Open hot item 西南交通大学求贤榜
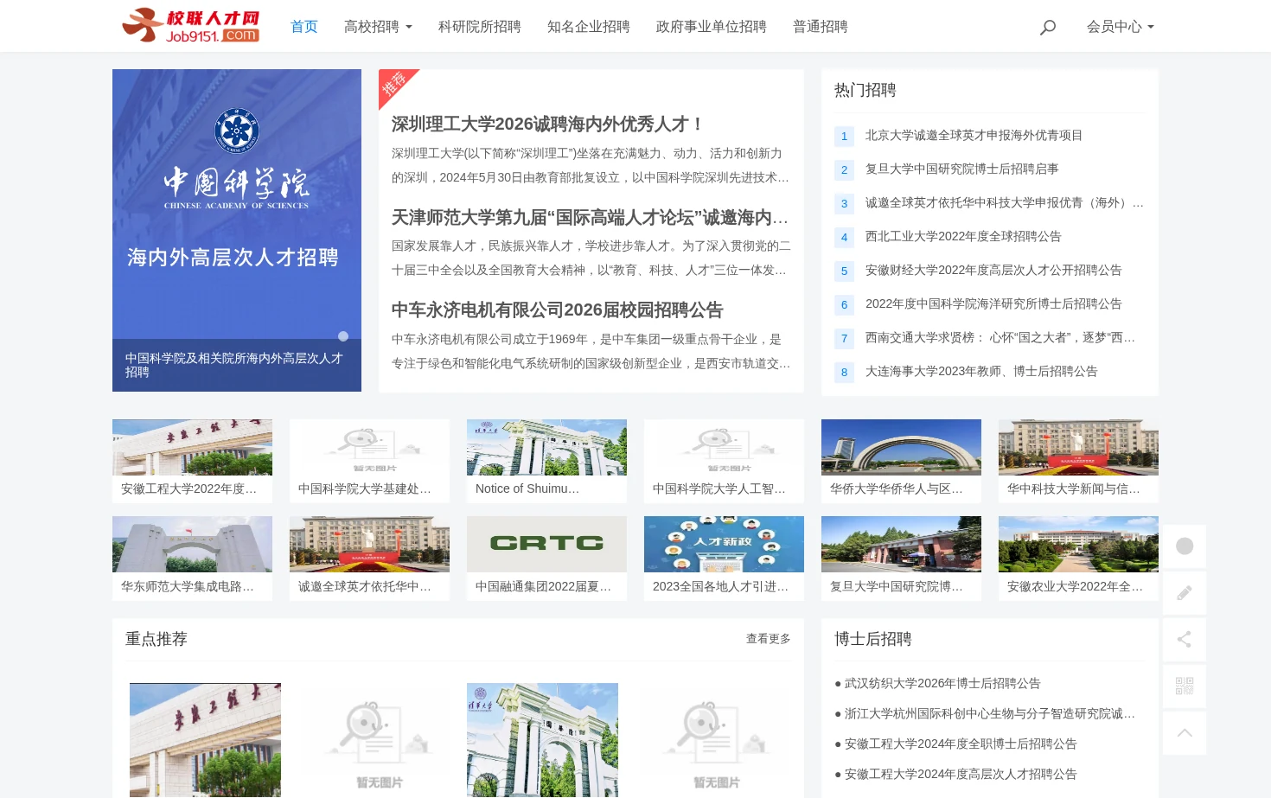 click(x=1000, y=338)
